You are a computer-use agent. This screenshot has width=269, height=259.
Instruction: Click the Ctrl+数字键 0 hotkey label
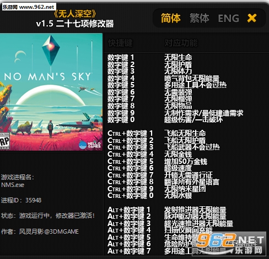(x=131, y=196)
